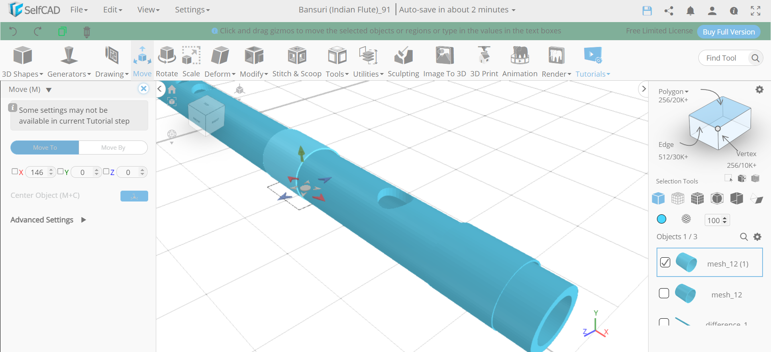The width and height of the screenshot is (771, 352).
Task: Open the Generators dropdown
Action: [69, 61]
